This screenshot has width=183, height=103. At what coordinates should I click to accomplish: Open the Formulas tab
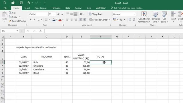[56, 8]
